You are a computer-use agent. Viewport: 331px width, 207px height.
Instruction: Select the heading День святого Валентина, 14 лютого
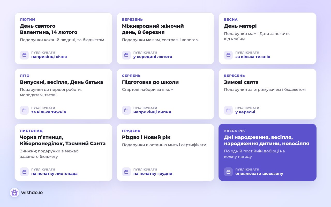pos(49,29)
